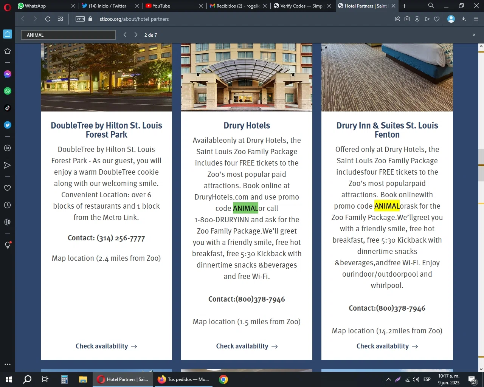The image size is (484, 387).
Task: Take a snapshot with camera icon
Action: (407, 19)
